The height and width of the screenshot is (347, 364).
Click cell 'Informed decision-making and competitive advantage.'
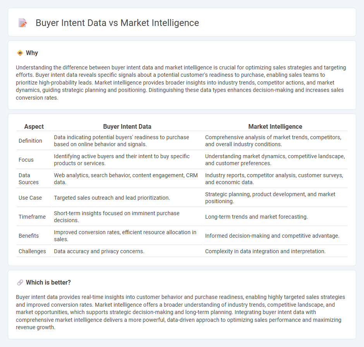click(275, 236)
